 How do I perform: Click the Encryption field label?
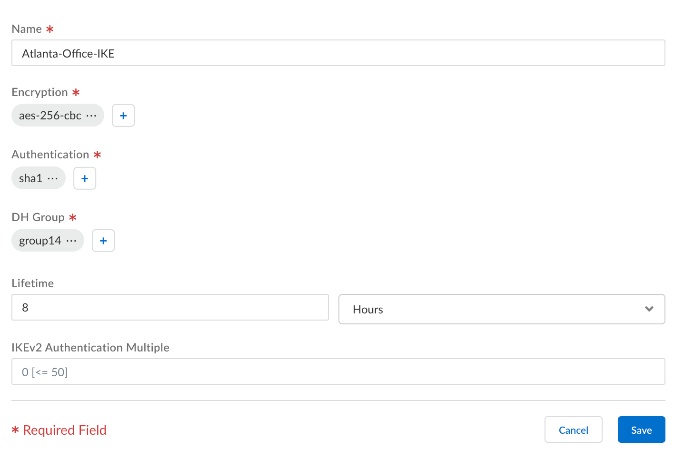(40, 92)
